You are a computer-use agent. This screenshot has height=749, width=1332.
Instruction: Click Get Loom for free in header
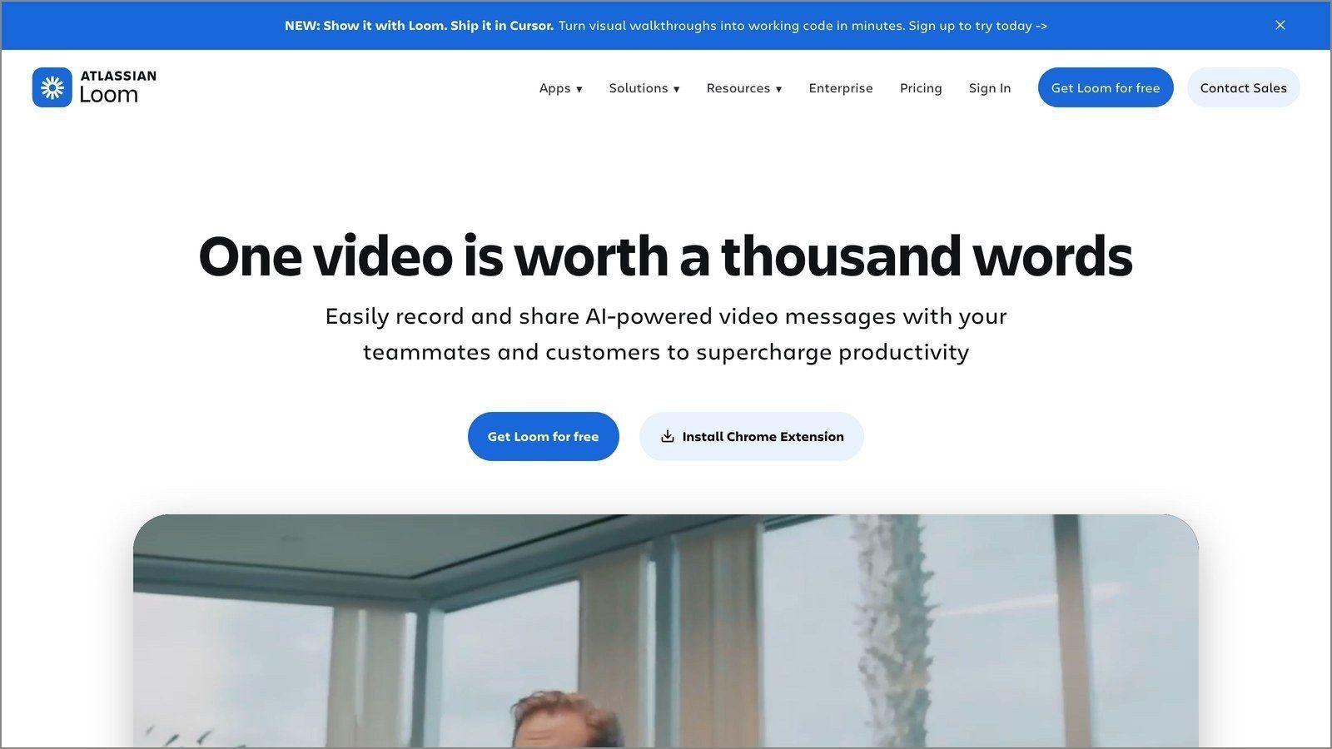pos(1106,87)
